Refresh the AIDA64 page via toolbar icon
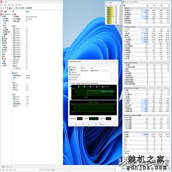172x172 pixels. [8, 8]
